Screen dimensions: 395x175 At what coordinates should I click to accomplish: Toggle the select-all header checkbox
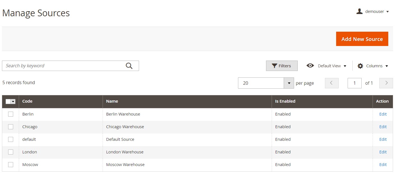8,102
